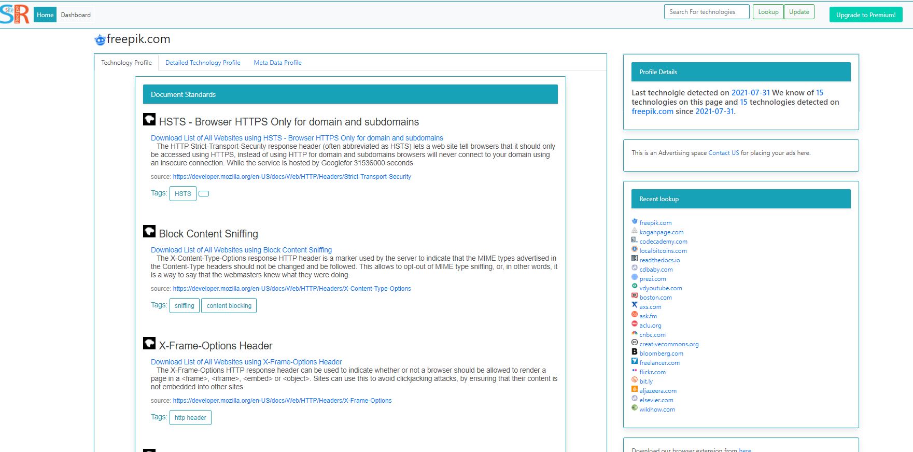
Task: Click the favicon next to cdbaby.com
Action: pos(635,268)
